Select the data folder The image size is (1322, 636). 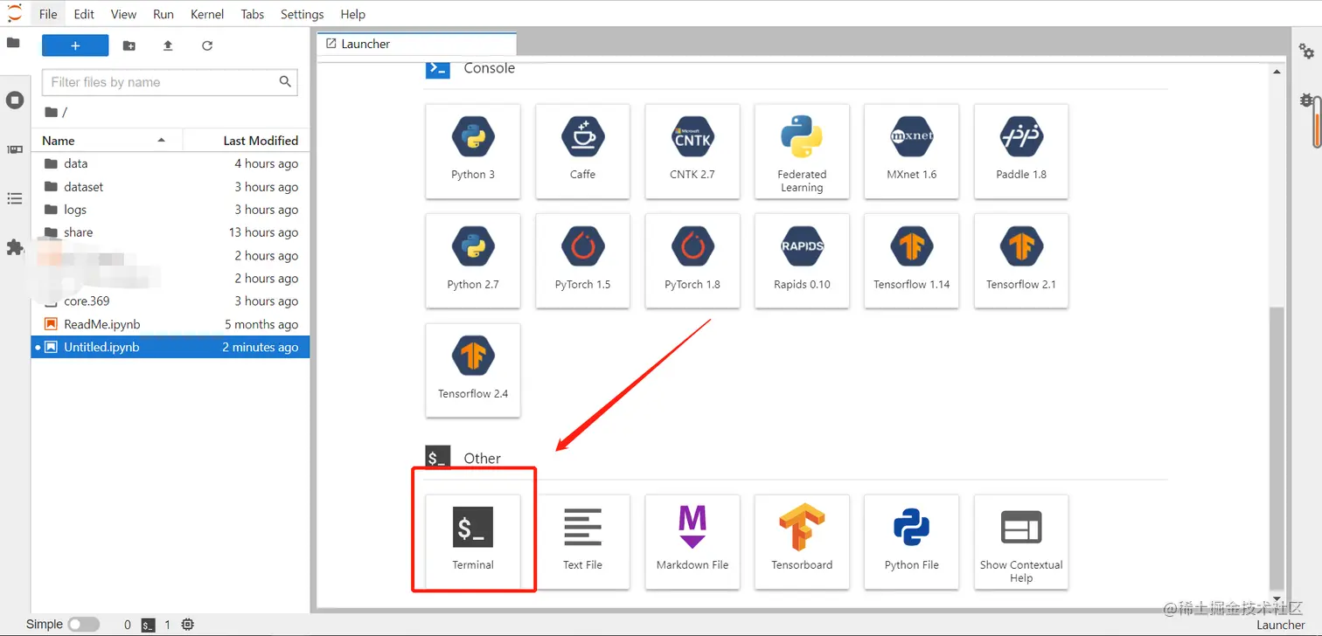[x=170, y=163]
